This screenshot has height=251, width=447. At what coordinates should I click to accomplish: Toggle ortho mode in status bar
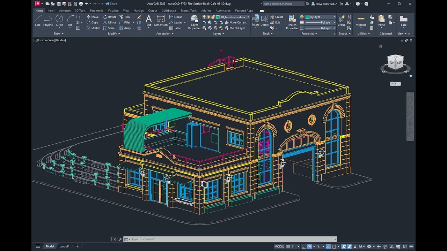303,246
